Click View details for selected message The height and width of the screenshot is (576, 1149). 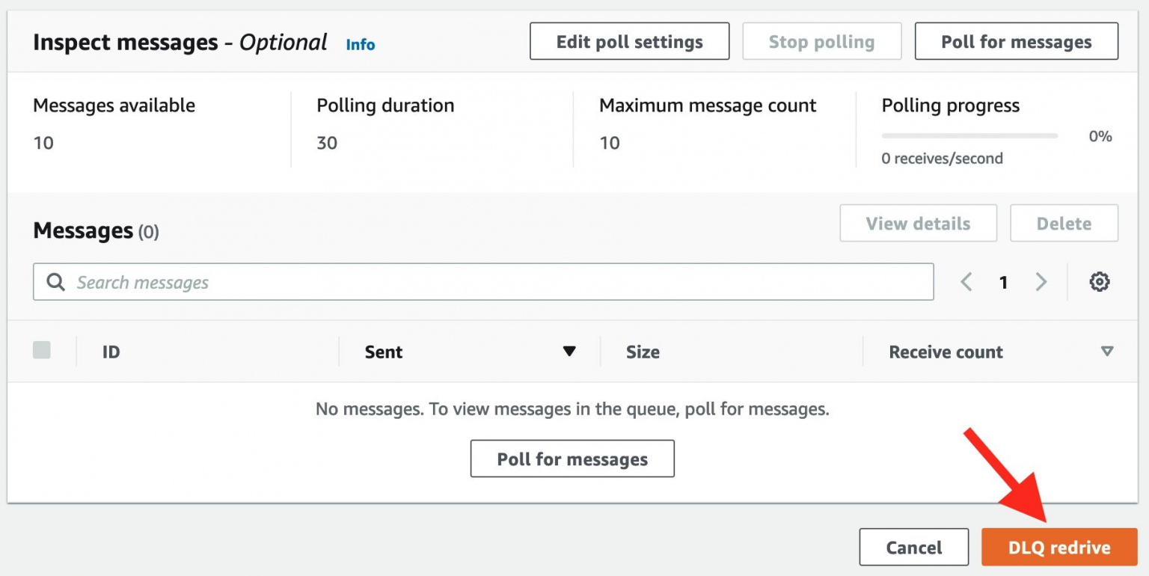pos(918,223)
